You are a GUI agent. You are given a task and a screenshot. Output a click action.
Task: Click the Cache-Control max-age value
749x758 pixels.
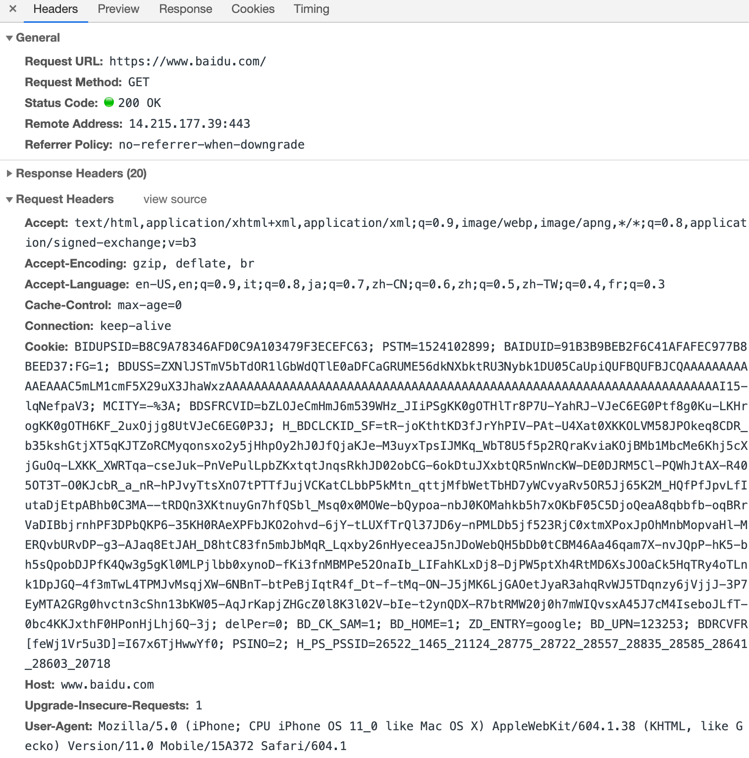(149, 305)
